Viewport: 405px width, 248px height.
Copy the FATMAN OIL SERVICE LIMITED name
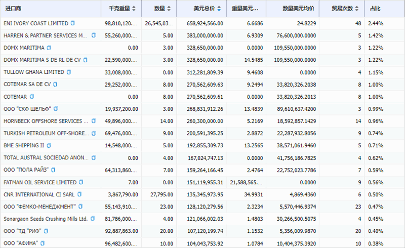[x=81, y=182]
